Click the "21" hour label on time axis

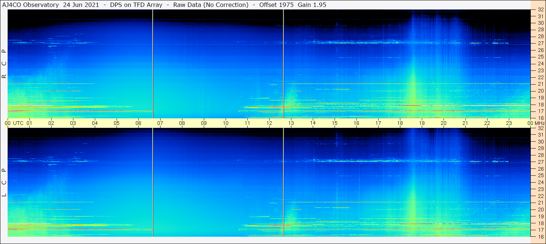465,123
